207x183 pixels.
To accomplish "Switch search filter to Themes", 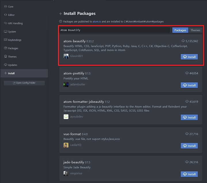I will pyautogui.click(x=195, y=30).
